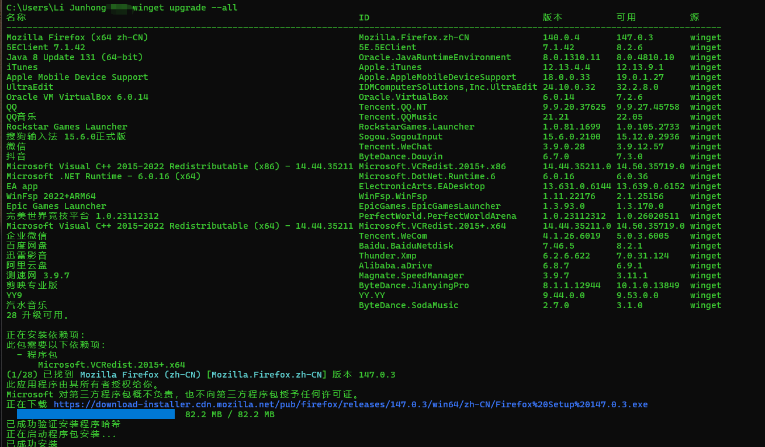This screenshot has width=765, height=447.
Task: Click the ID column header
Action: tap(364, 18)
